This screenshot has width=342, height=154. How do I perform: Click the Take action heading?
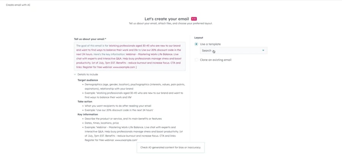pos(85,102)
